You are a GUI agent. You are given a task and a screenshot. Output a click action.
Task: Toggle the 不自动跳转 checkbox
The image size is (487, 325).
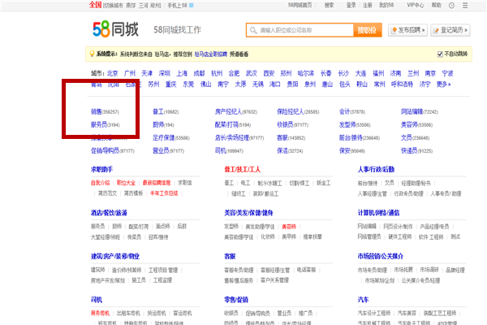(x=440, y=54)
